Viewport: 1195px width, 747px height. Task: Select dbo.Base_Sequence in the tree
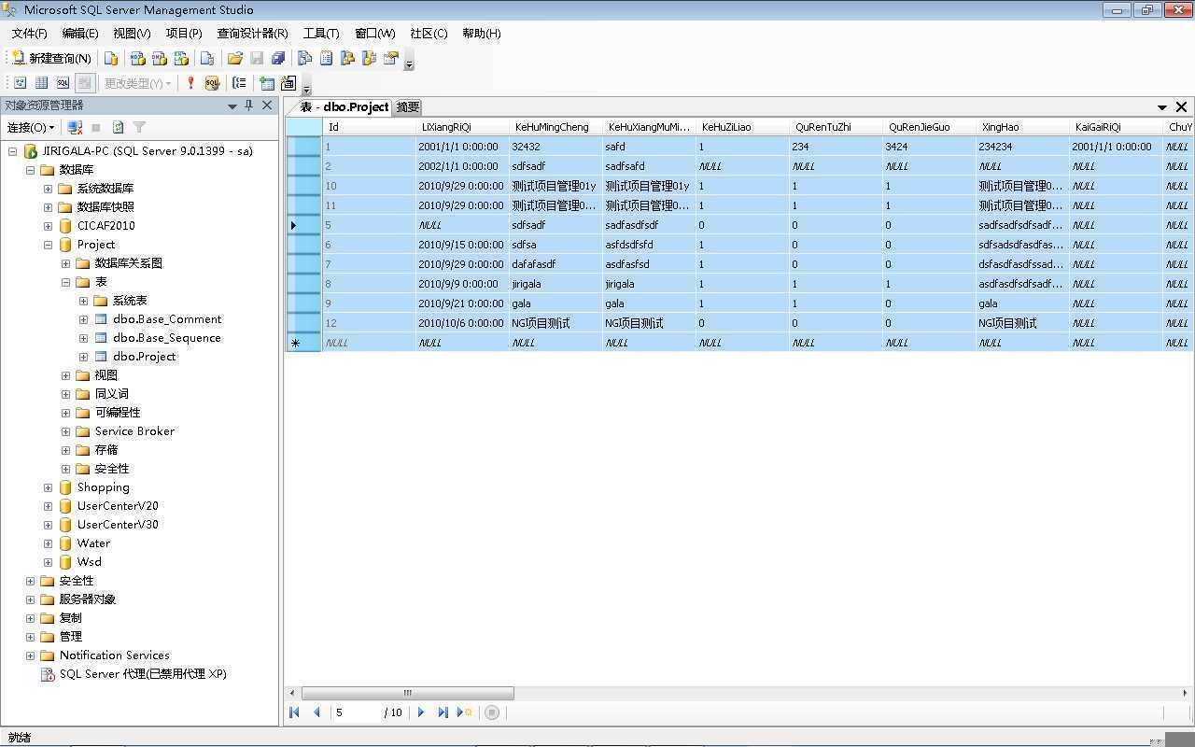pyautogui.click(x=167, y=338)
